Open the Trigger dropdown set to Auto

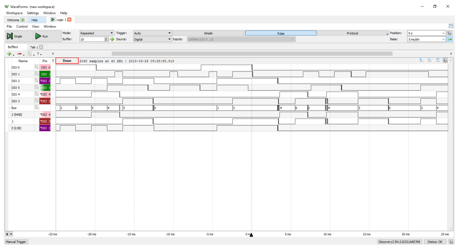pyautogui.click(x=152, y=33)
